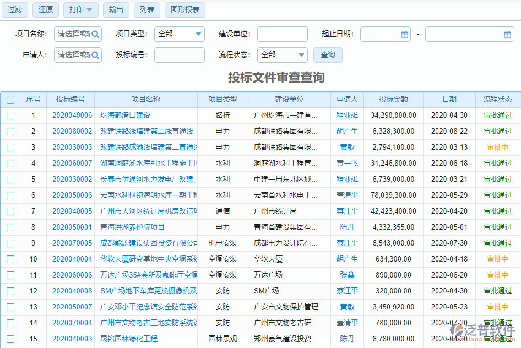Open the 项目类型 dropdown

pos(180,34)
